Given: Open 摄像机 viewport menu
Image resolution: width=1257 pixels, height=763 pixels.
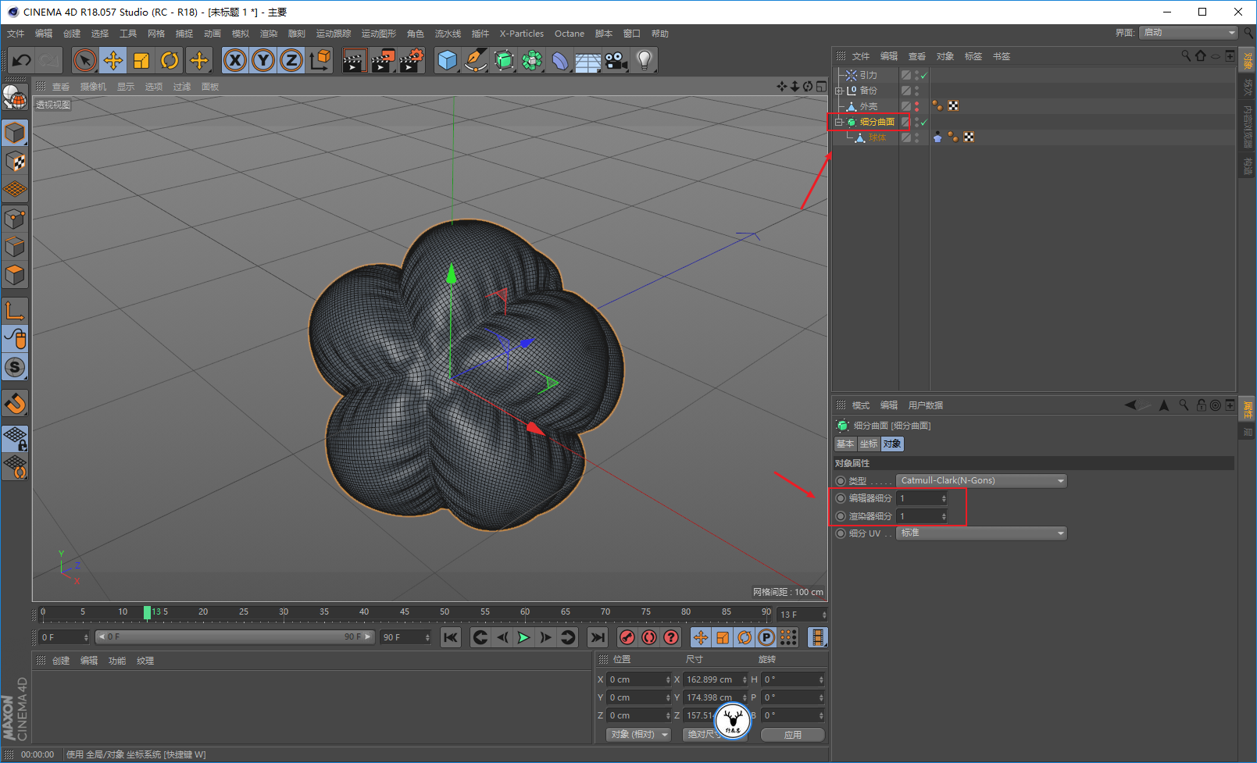Looking at the screenshot, I should click(x=93, y=87).
